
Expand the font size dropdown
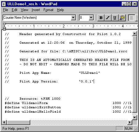click(x=91, y=18)
